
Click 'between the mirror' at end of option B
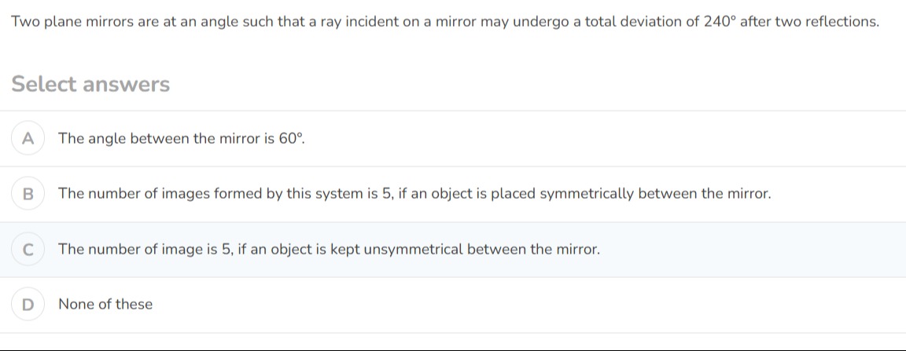tap(705, 194)
